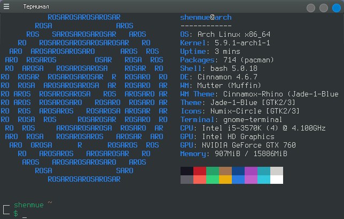Click the terminal cursor after the prompt
Screen dimensions: 344x219
[25, 217]
